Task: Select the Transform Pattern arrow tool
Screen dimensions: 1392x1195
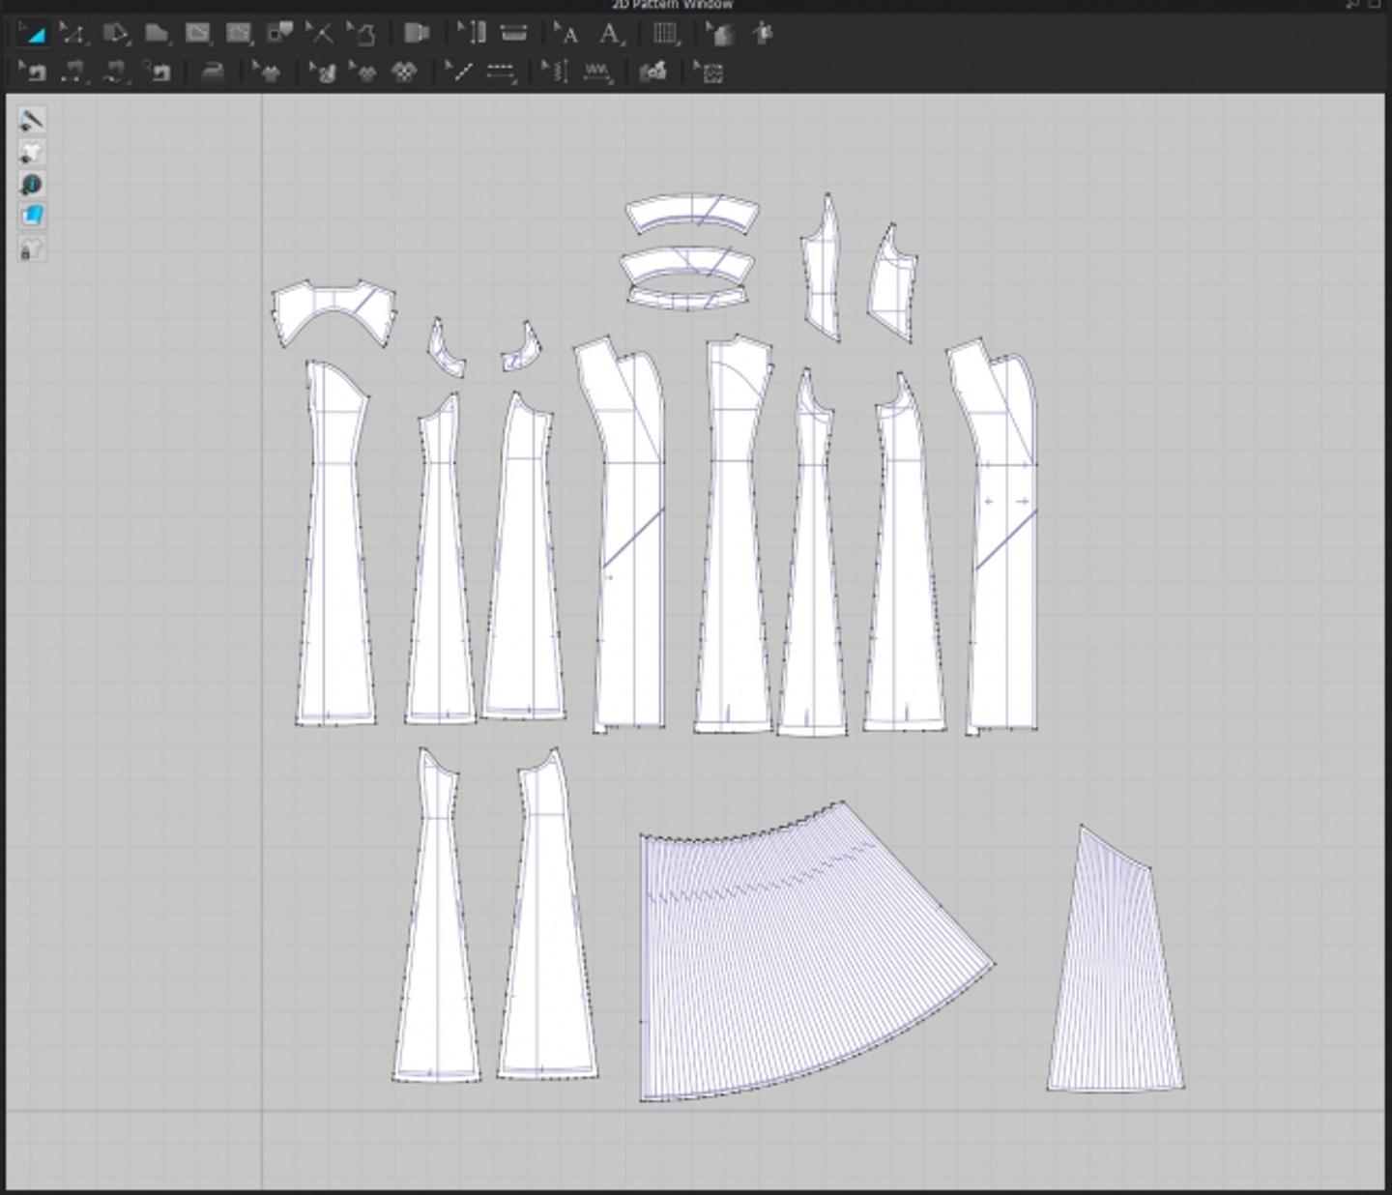Action: point(32,35)
